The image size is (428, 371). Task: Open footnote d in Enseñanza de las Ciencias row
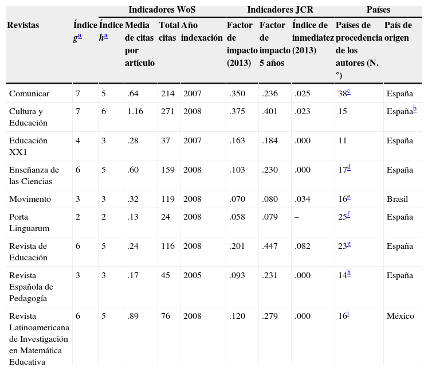pos(349,167)
